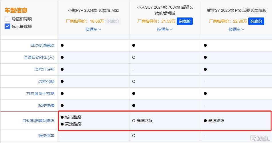This screenshot has width=272, height=143.
Task: Click the 远程召唤 row label
Action: pos(46,81)
